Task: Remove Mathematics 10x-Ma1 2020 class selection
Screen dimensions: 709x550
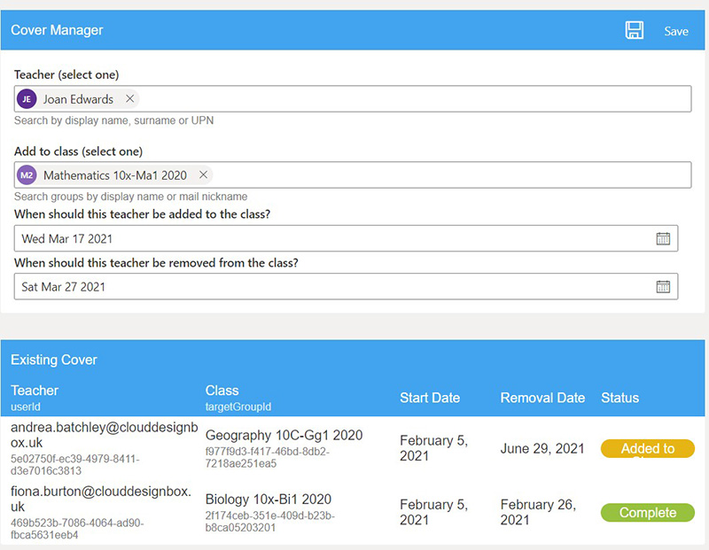Action: tap(204, 174)
